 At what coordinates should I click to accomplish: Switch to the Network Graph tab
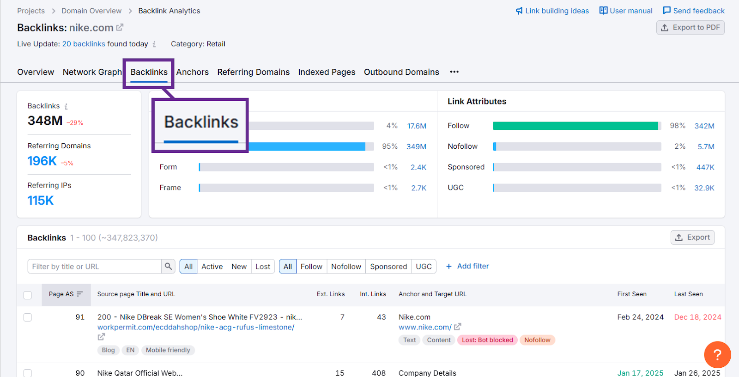point(92,72)
